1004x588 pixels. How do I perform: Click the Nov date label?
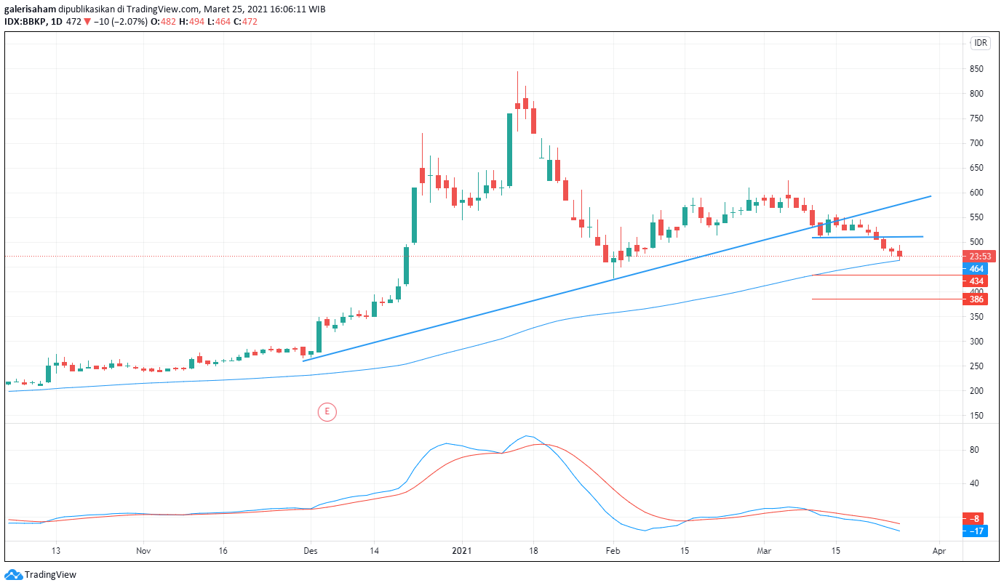[x=143, y=550]
